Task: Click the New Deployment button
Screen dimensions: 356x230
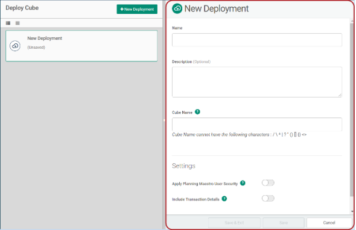Action: tap(137, 9)
